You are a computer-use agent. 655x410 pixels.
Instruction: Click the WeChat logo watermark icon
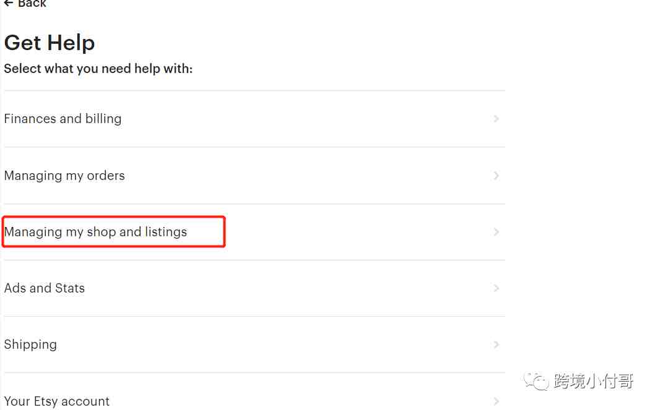[536, 381]
